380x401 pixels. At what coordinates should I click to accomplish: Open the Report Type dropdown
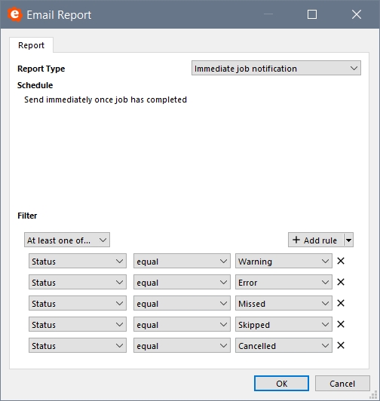(x=276, y=68)
